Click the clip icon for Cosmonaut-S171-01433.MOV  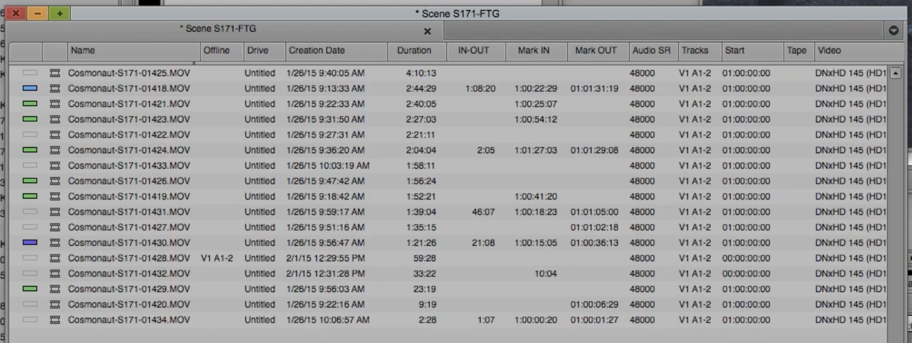[x=55, y=165]
